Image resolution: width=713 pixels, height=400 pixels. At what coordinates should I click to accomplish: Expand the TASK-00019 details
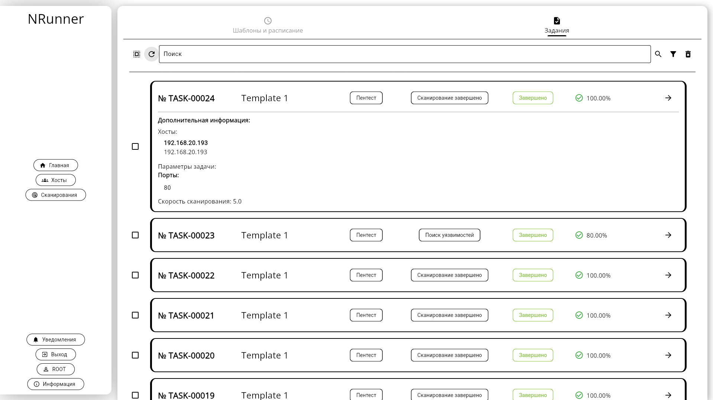pyautogui.click(x=418, y=390)
